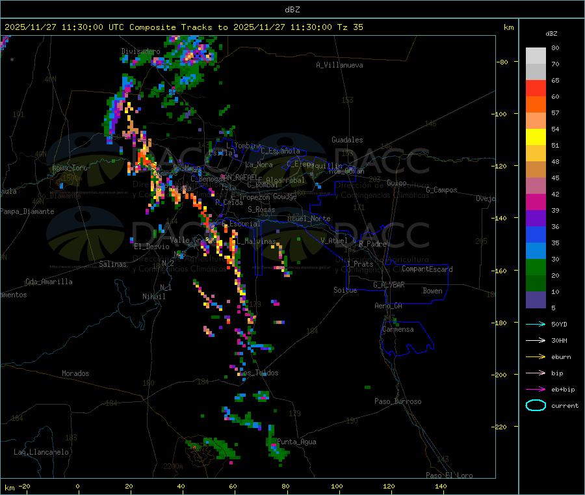Click the V_Atuel map label
This screenshot has height=495, width=585.
(334, 241)
